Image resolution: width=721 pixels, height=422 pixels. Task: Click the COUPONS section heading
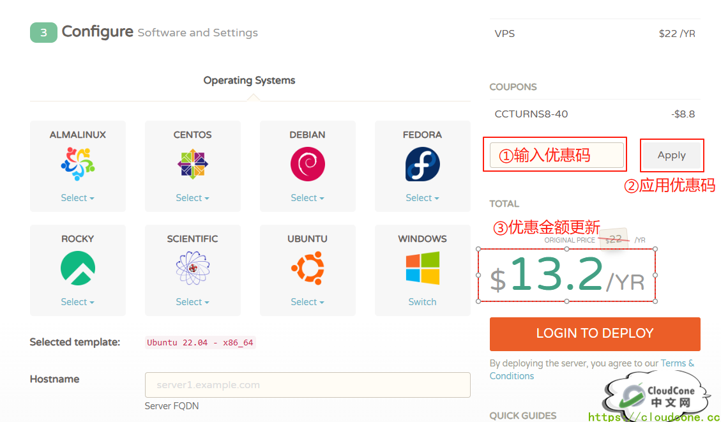tap(513, 87)
